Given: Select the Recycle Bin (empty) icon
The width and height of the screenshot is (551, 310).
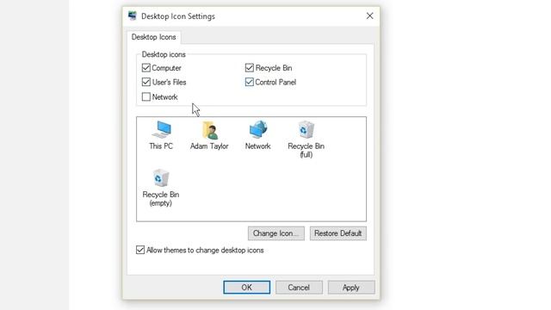Looking at the screenshot, I should pyautogui.click(x=161, y=188).
